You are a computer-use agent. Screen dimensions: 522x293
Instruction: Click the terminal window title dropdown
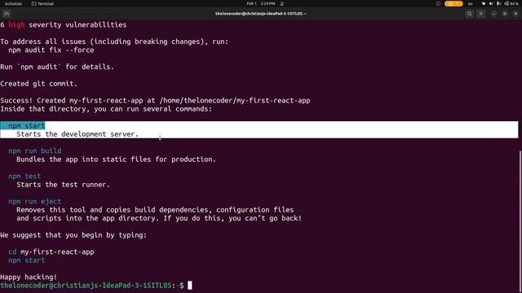261,14
